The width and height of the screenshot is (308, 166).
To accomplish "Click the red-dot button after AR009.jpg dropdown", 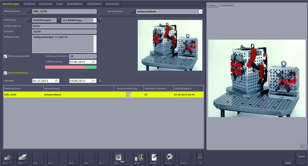I will (x=100, y=20).
